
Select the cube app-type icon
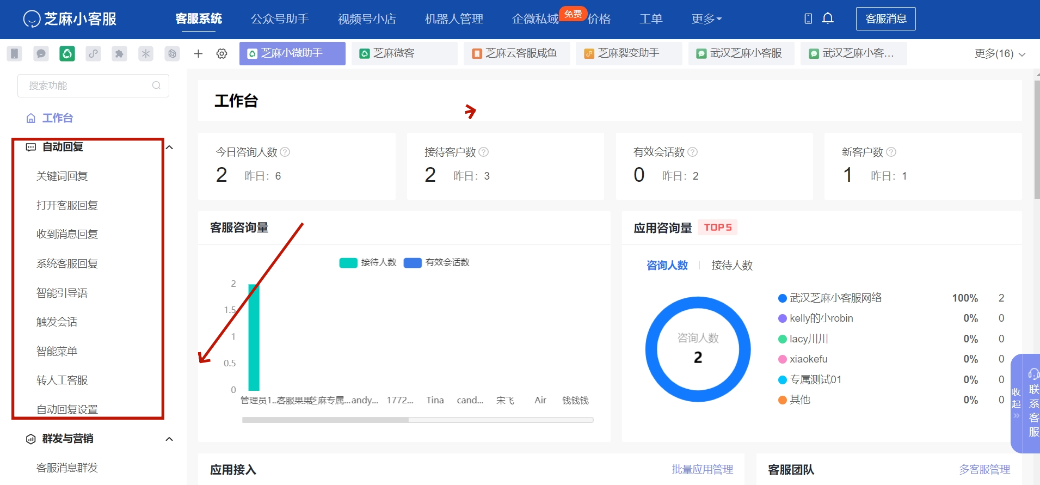click(x=172, y=53)
